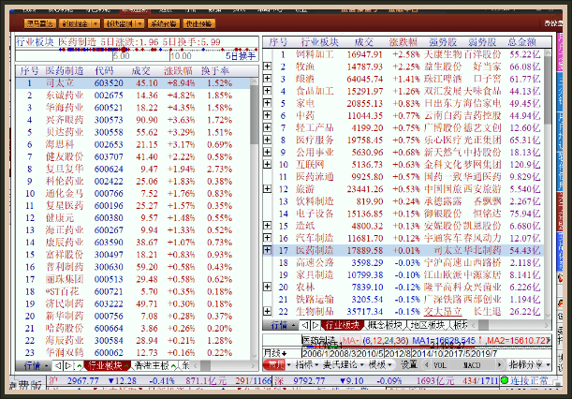Expand the 中药 industry row
The image size is (572, 399).
coord(268,115)
